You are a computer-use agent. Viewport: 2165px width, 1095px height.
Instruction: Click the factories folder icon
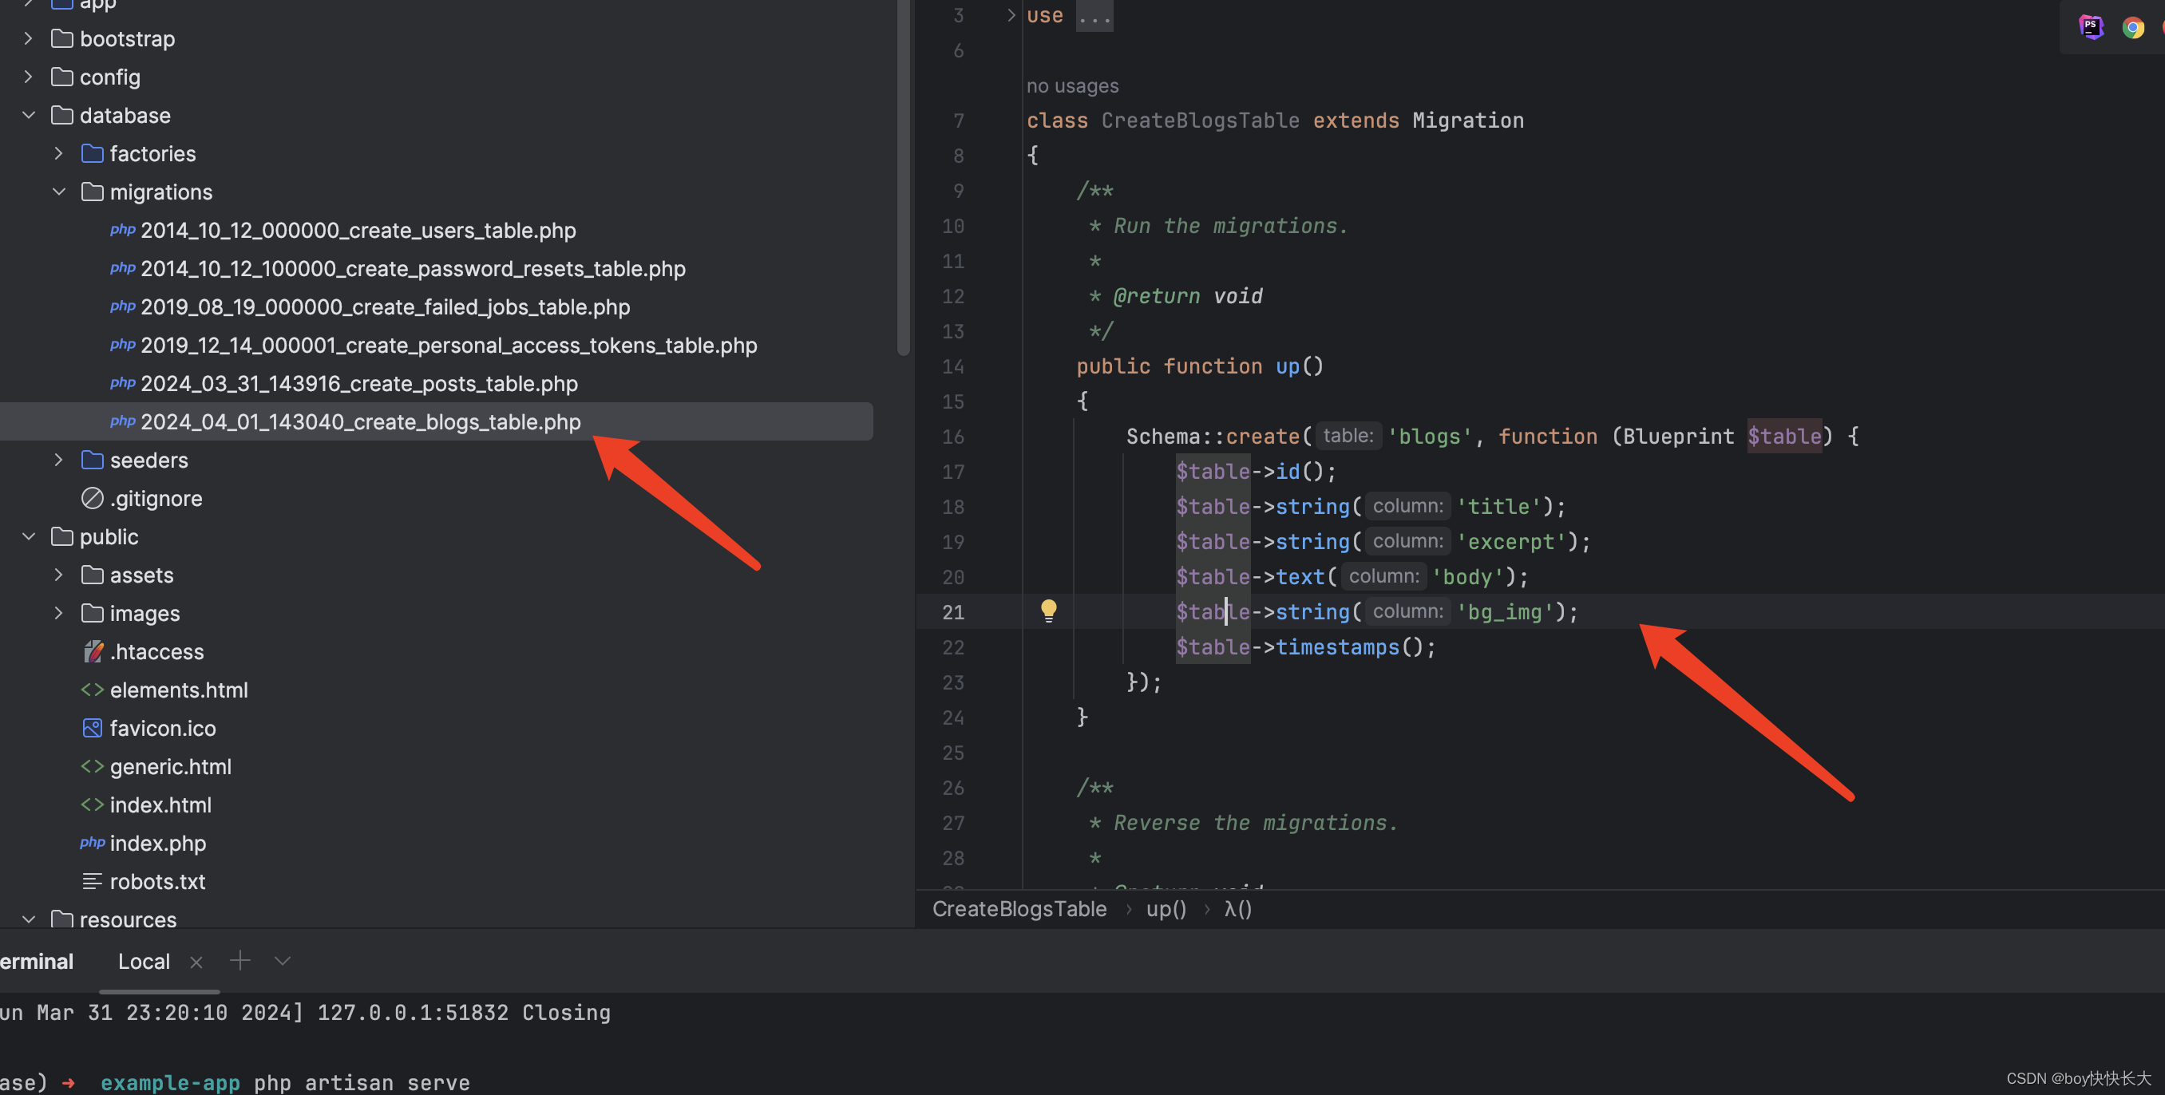[x=93, y=153]
